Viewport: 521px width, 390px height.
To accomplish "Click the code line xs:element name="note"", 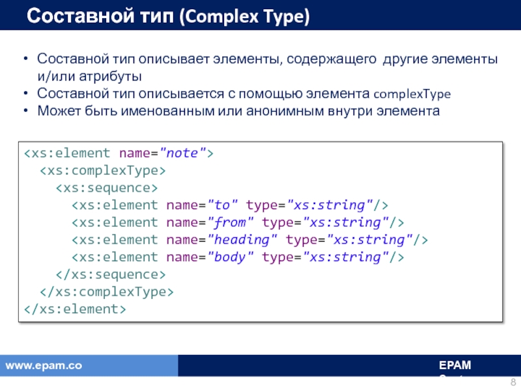I will click(119, 153).
